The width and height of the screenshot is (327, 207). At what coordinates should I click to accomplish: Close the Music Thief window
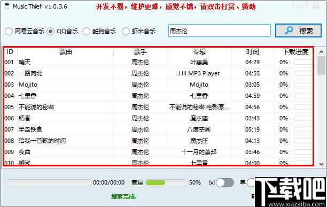point(316,6)
